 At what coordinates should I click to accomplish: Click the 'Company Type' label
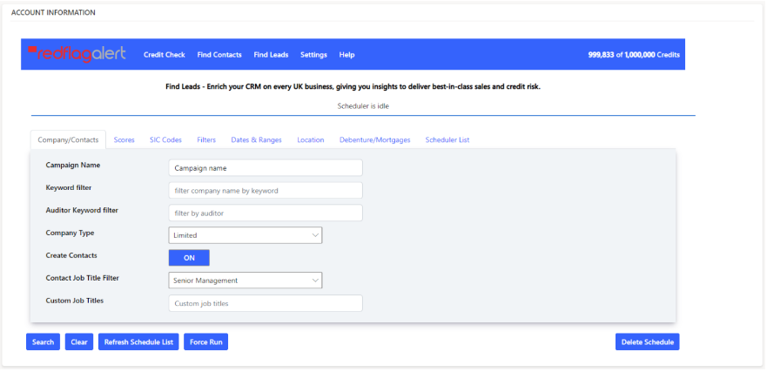point(70,233)
